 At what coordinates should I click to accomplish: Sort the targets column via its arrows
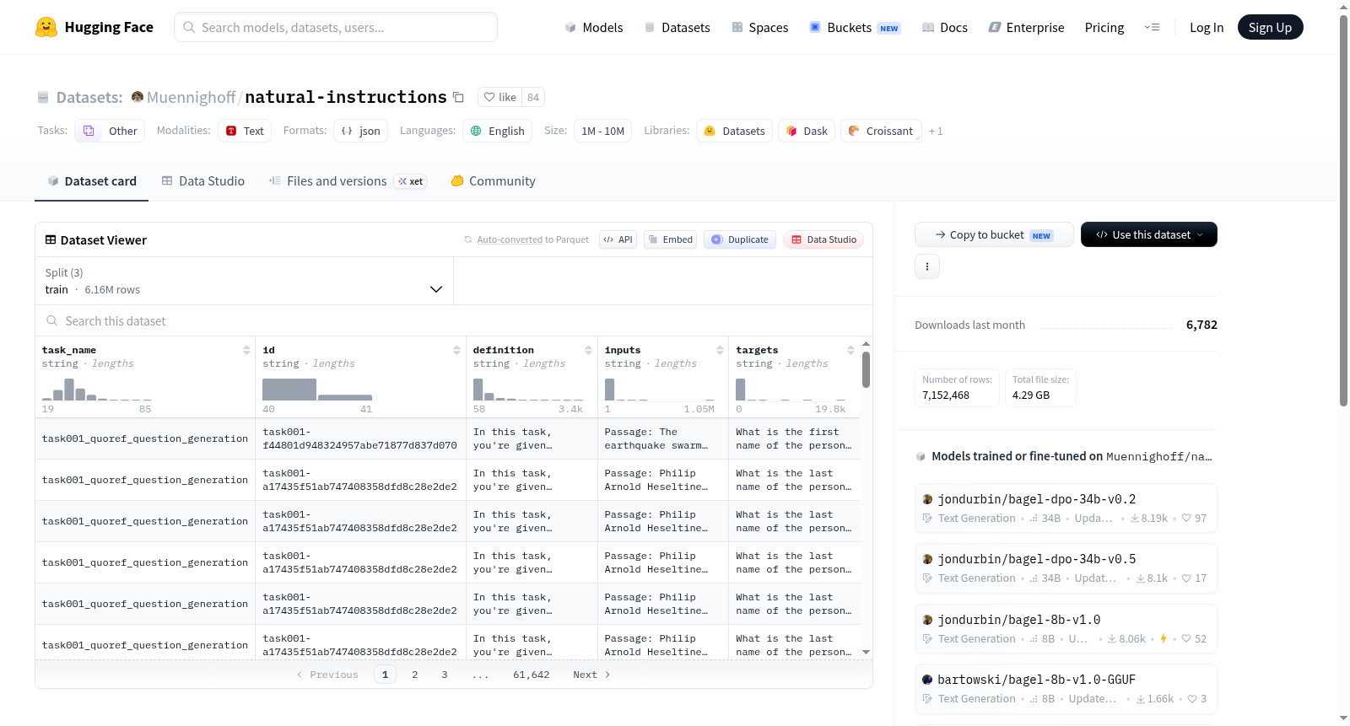tap(850, 350)
